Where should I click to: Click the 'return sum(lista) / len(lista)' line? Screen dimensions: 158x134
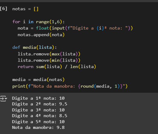pyautogui.click(x=57, y=67)
